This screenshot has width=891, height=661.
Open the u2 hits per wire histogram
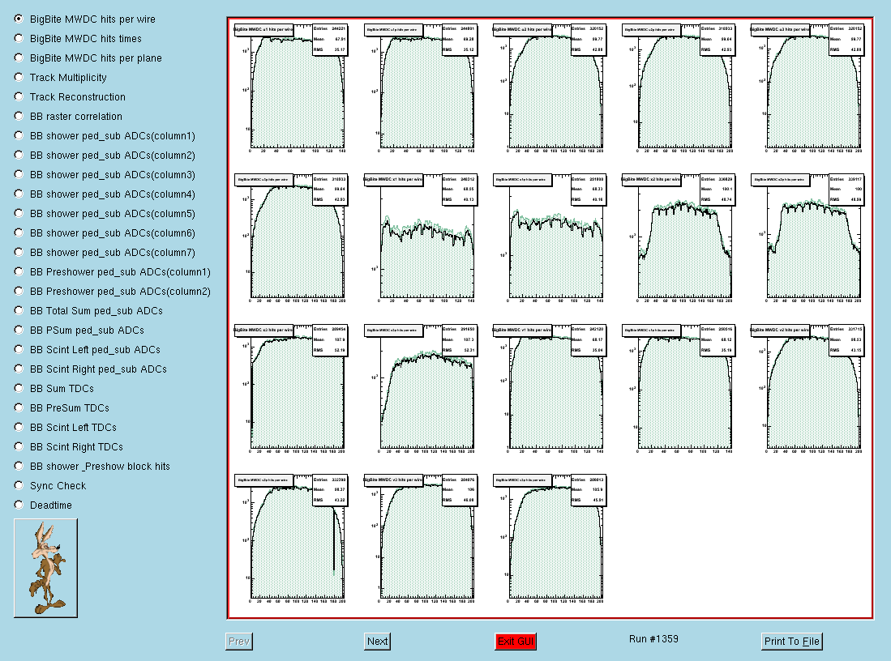click(548, 88)
